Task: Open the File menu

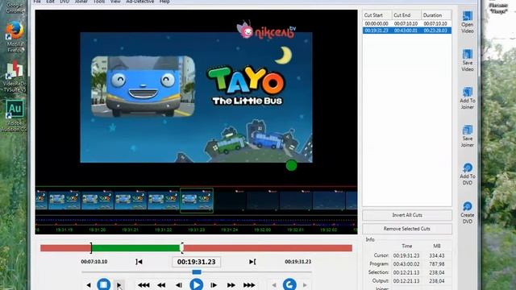Action: [x=37, y=2]
